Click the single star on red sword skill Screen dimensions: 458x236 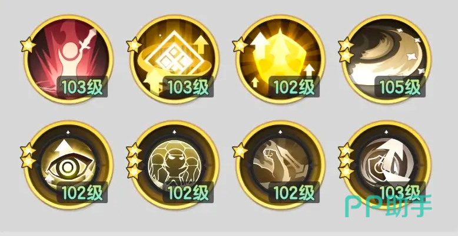28,45
